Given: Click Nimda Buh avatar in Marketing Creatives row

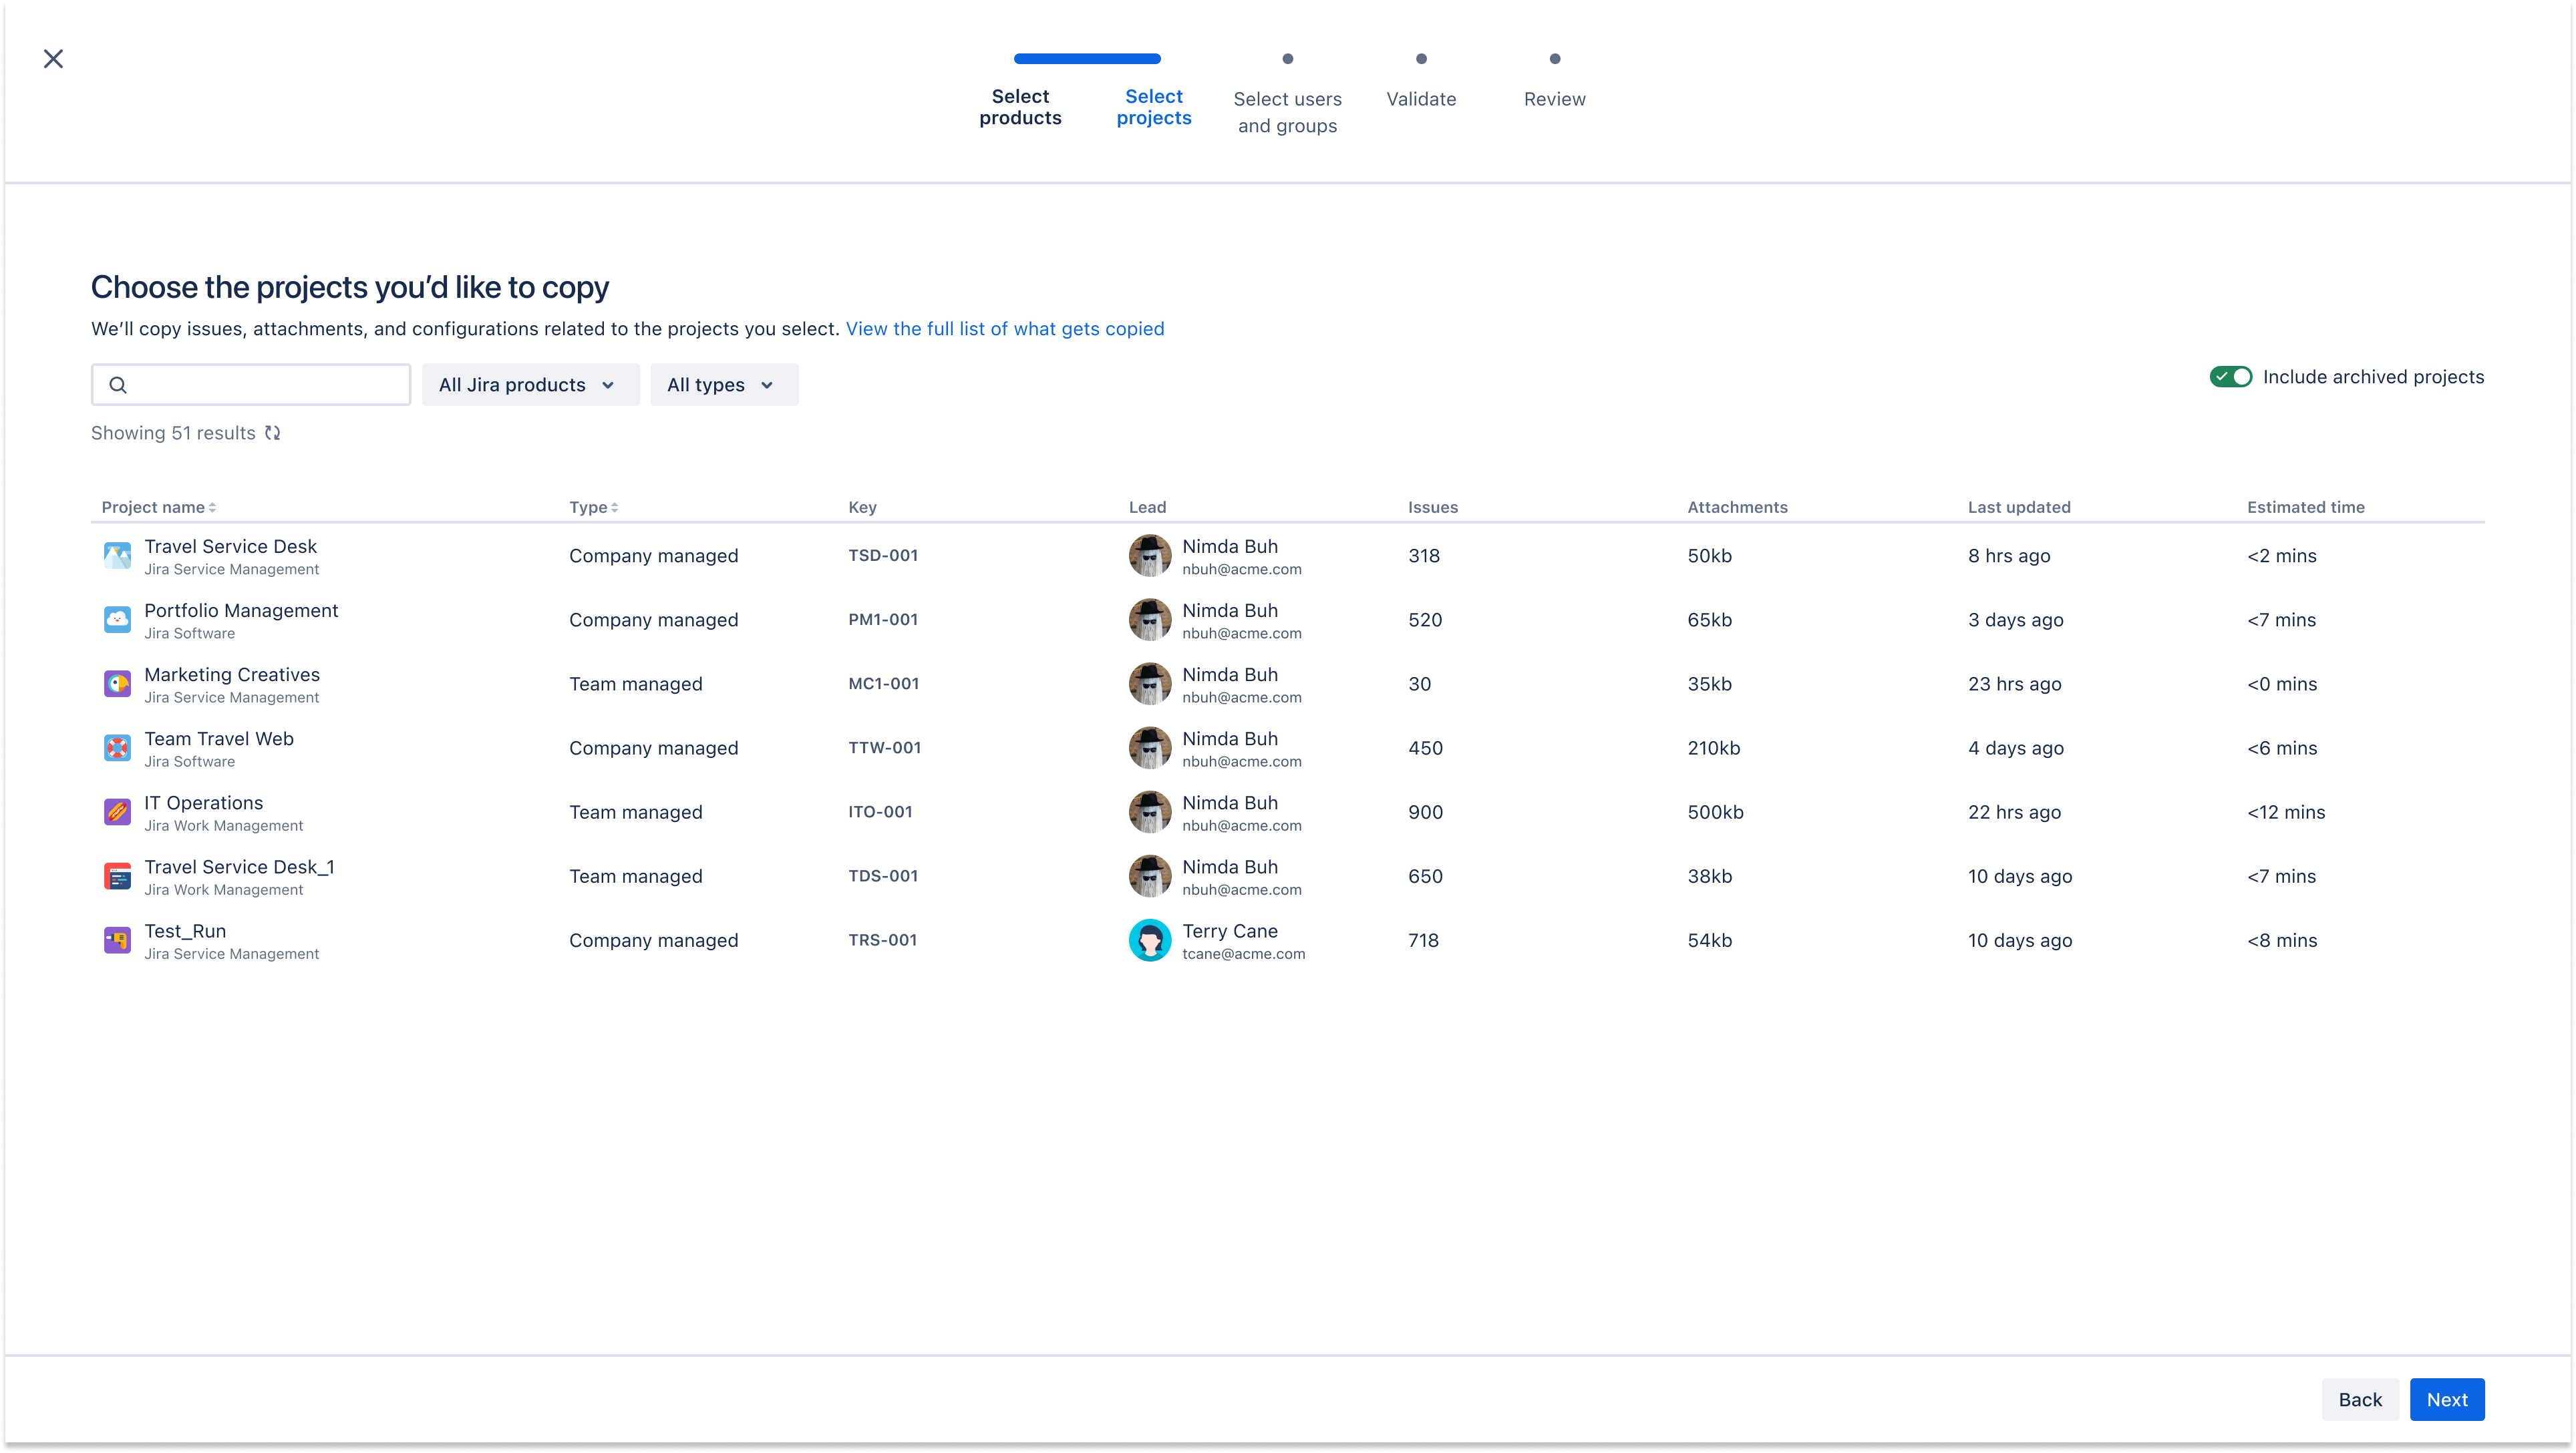Looking at the screenshot, I should tap(1150, 684).
